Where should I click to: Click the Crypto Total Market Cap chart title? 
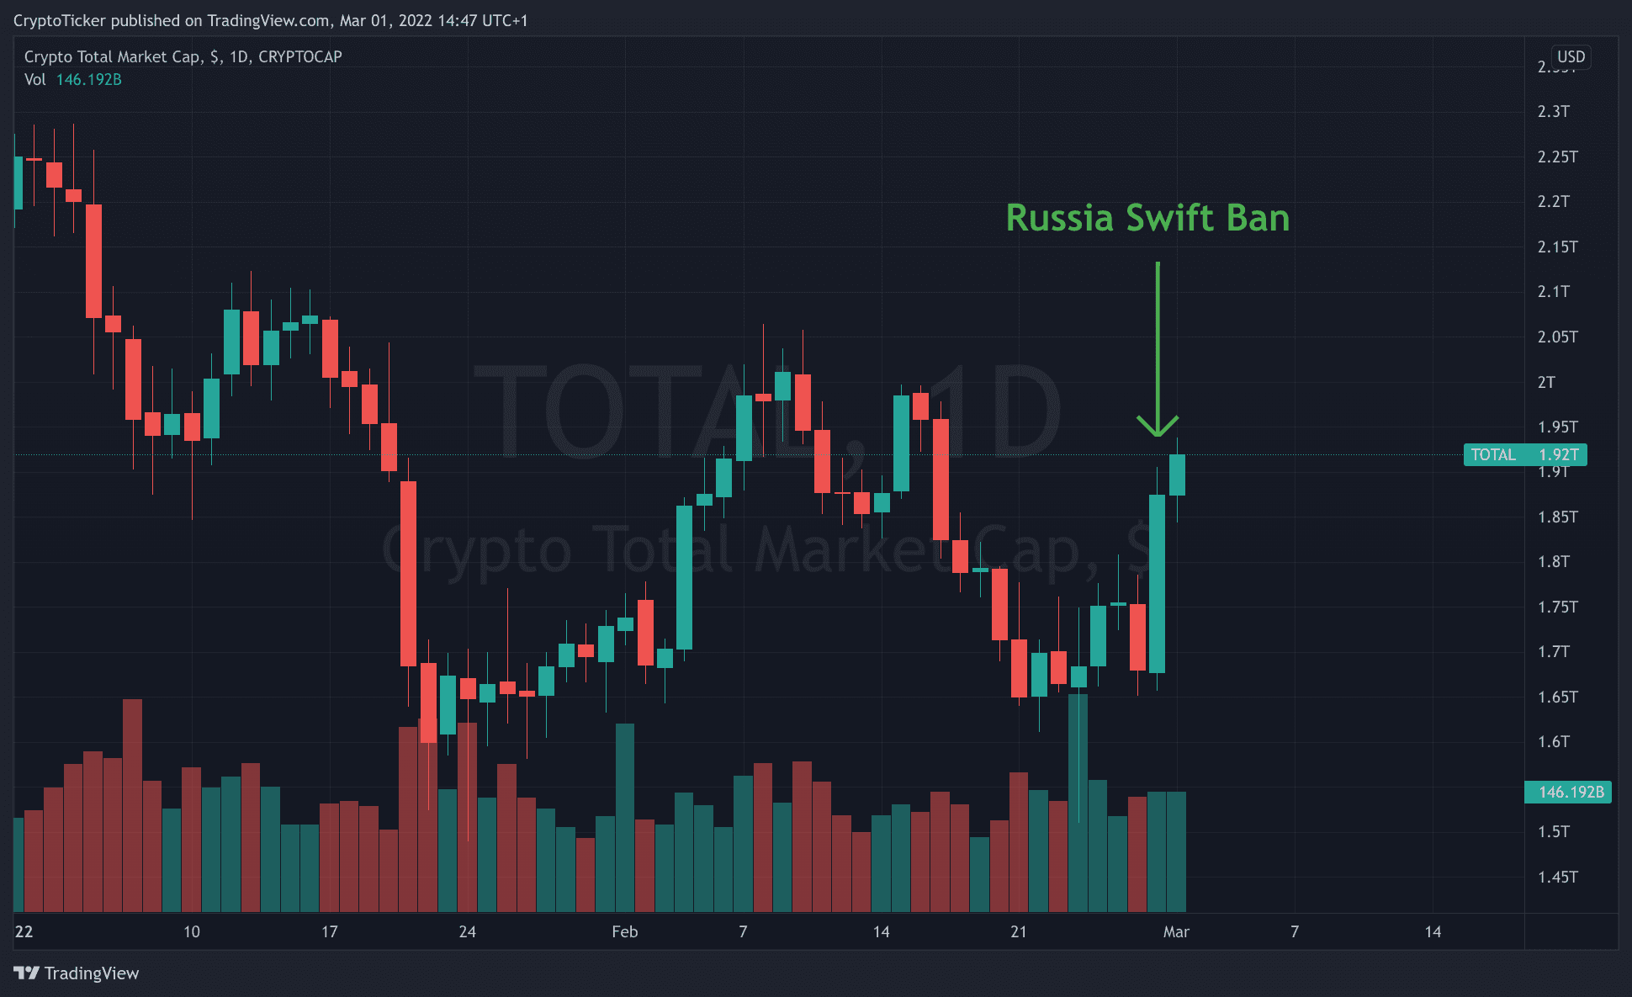[183, 56]
